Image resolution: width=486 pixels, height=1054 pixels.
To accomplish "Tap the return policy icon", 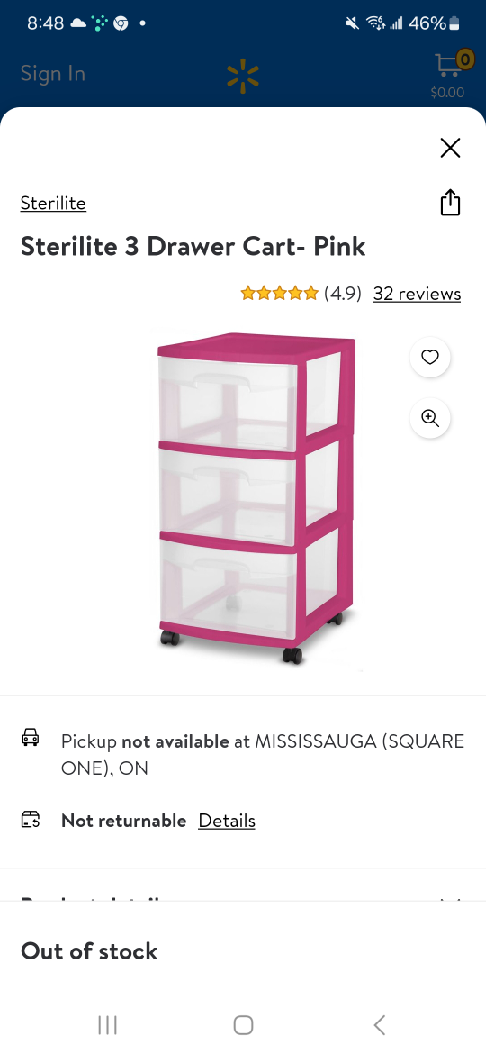I will coord(31,820).
